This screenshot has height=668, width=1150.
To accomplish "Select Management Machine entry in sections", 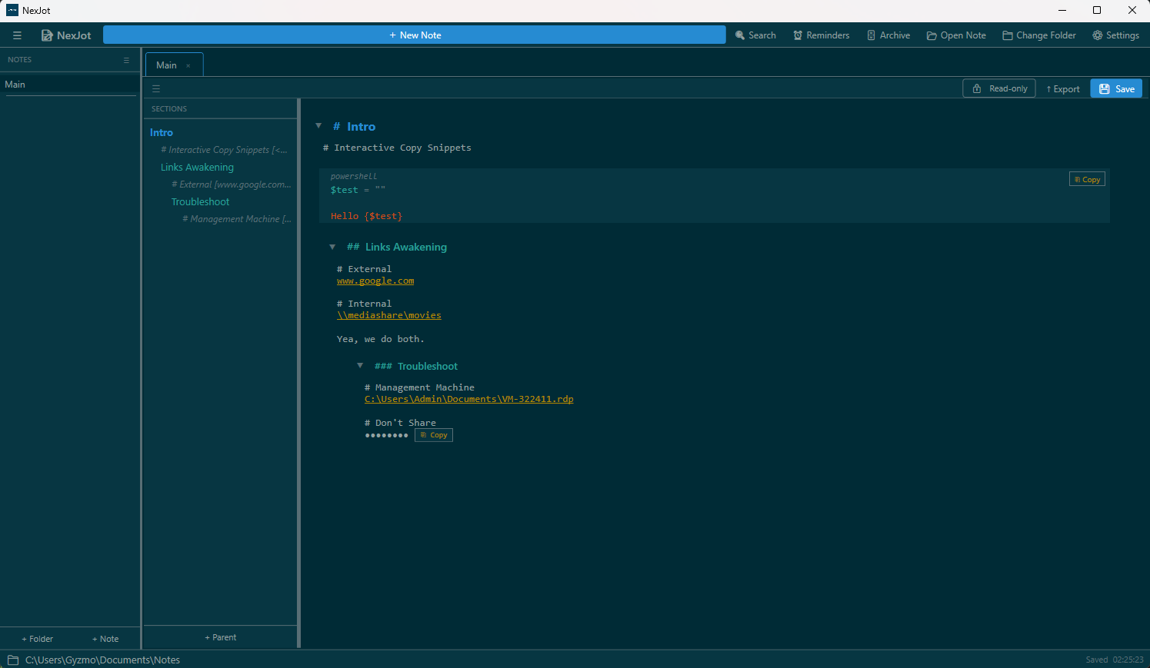I will (x=237, y=219).
